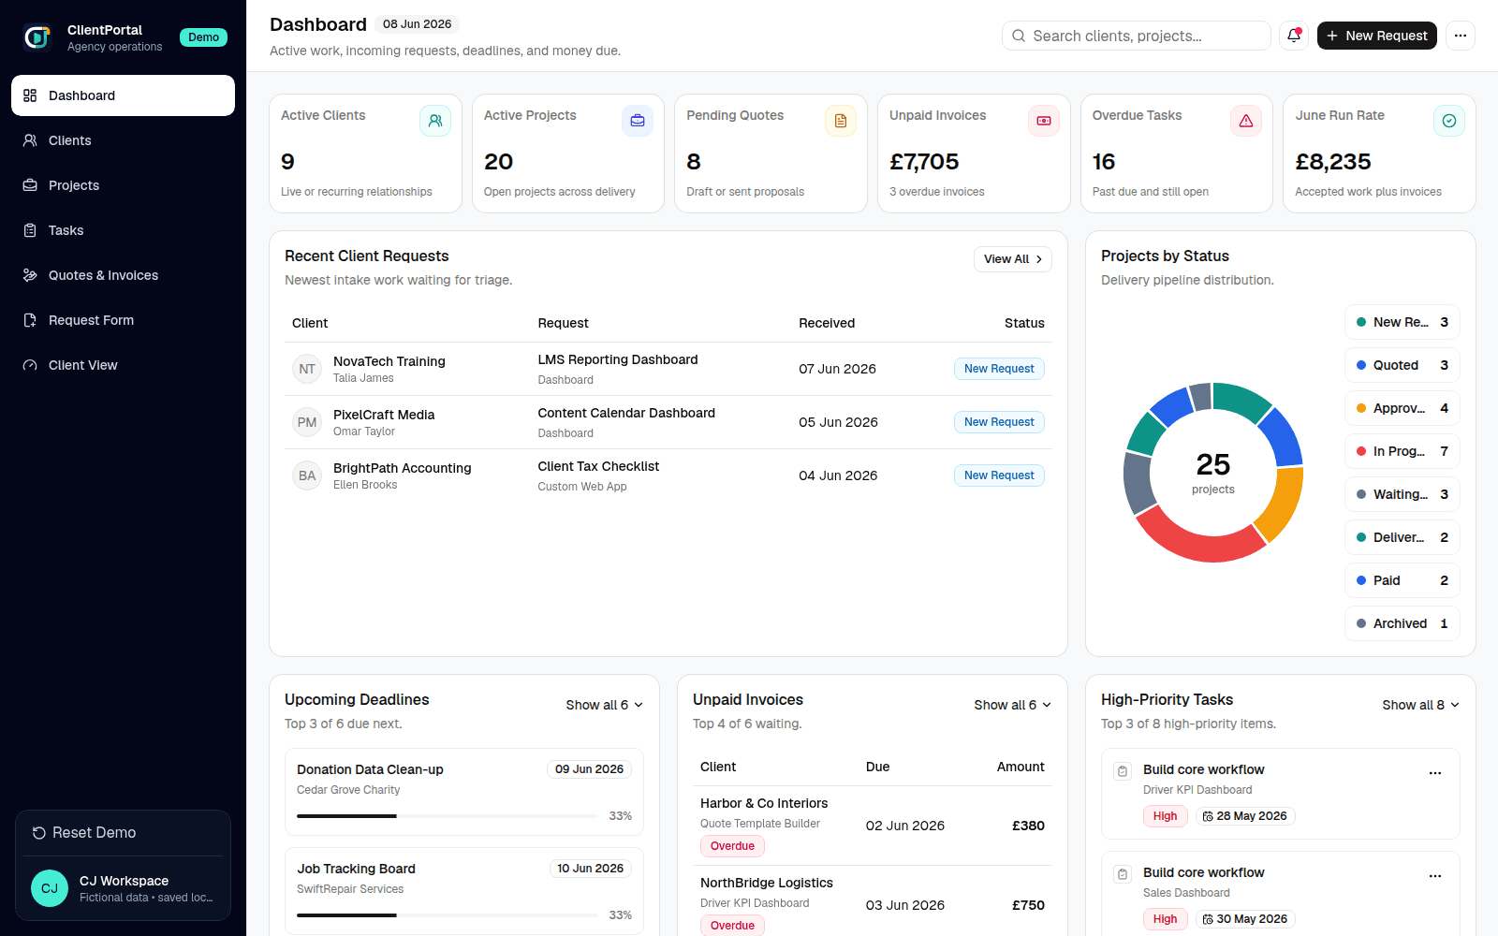Click the Overdue Tasks warning triangle icon
The width and height of the screenshot is (1498, 936).
coord(1246,121)
